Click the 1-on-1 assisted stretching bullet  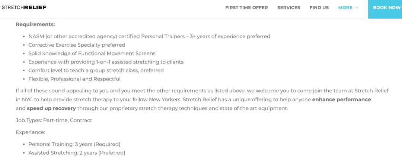click(x=106, y=62)
